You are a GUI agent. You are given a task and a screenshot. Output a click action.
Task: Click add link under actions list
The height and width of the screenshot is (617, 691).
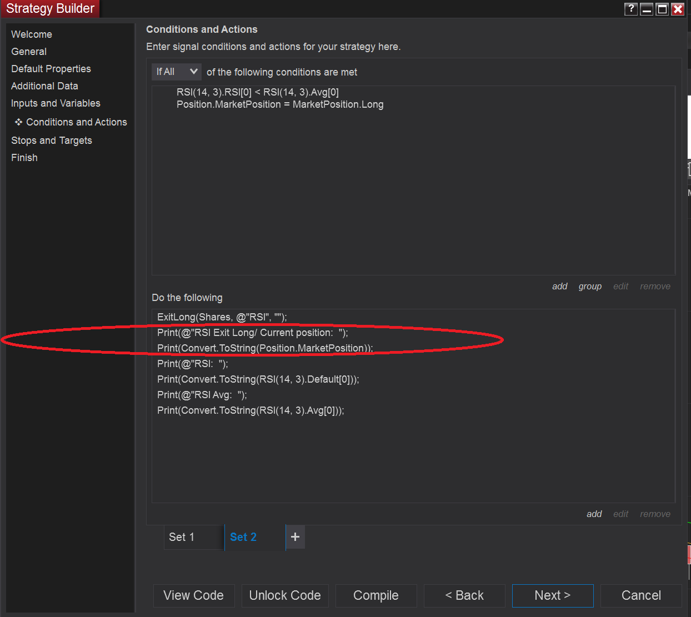[x=594, y=514]
